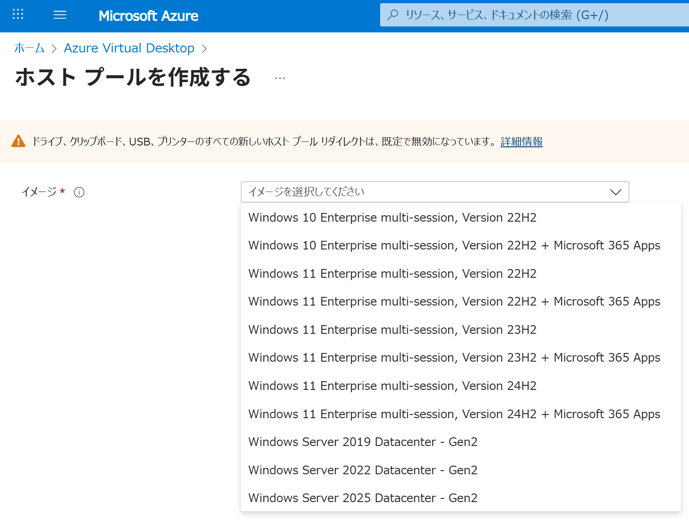Select Windows 11 23H2 + Microsoft 365 Apps
This screenshot has width=689, height=524.
coord(461,358)
